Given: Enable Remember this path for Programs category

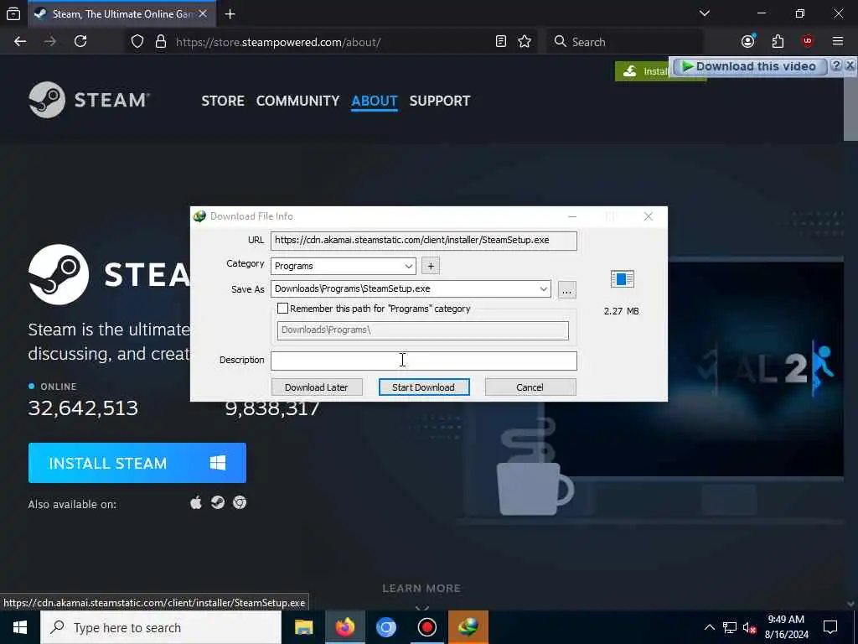Looking at the screenshot, I should (283, 309).
